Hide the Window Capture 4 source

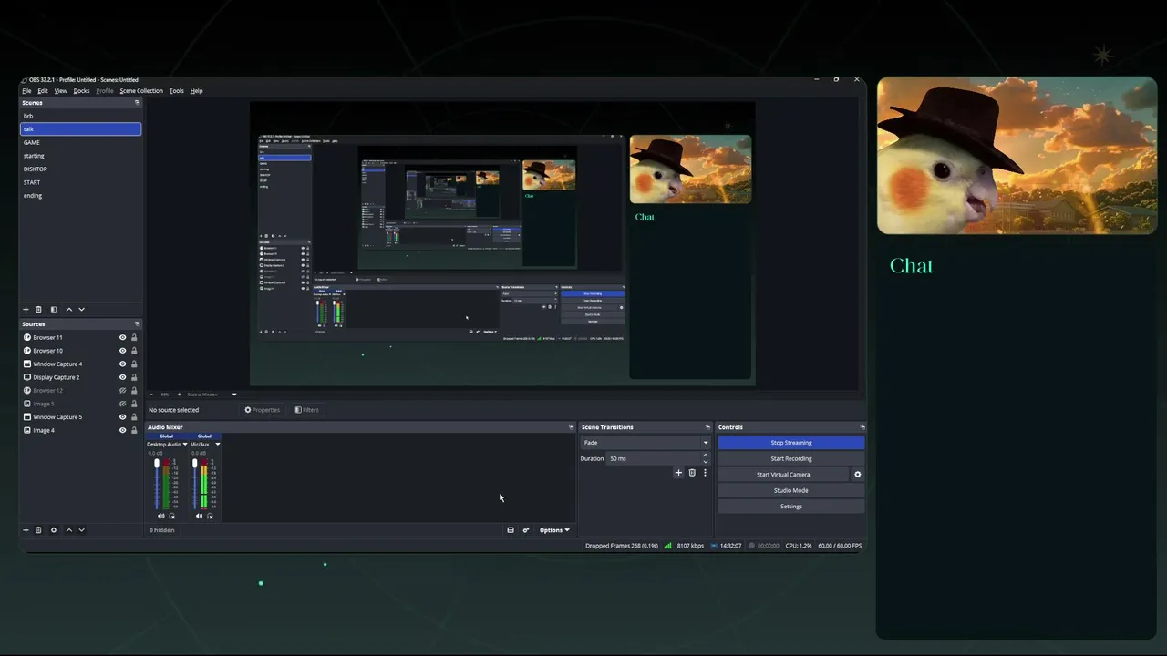[x=123, y=364]
